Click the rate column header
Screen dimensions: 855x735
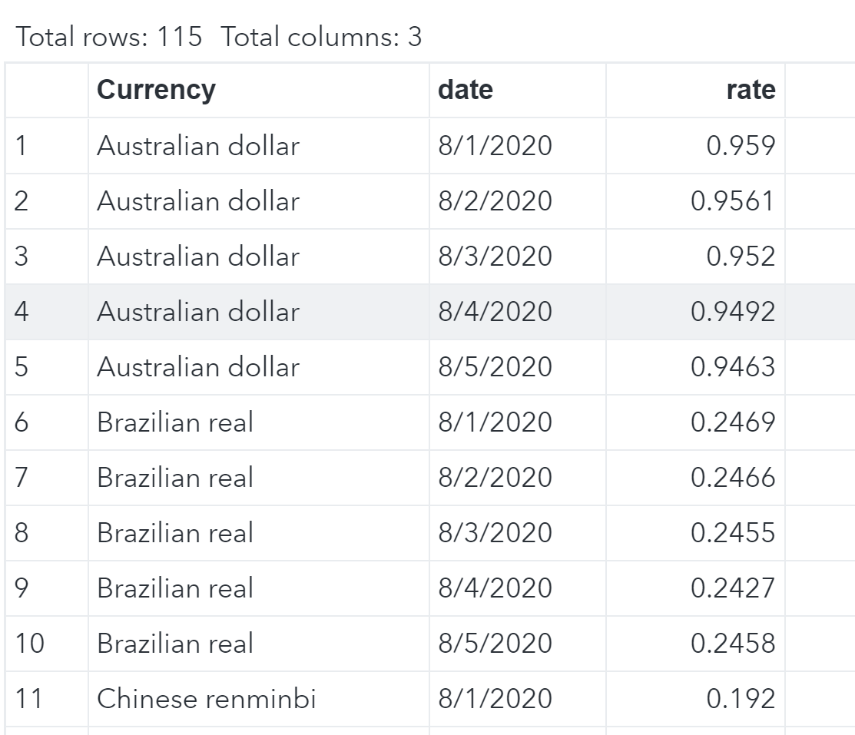coord(751,90)
